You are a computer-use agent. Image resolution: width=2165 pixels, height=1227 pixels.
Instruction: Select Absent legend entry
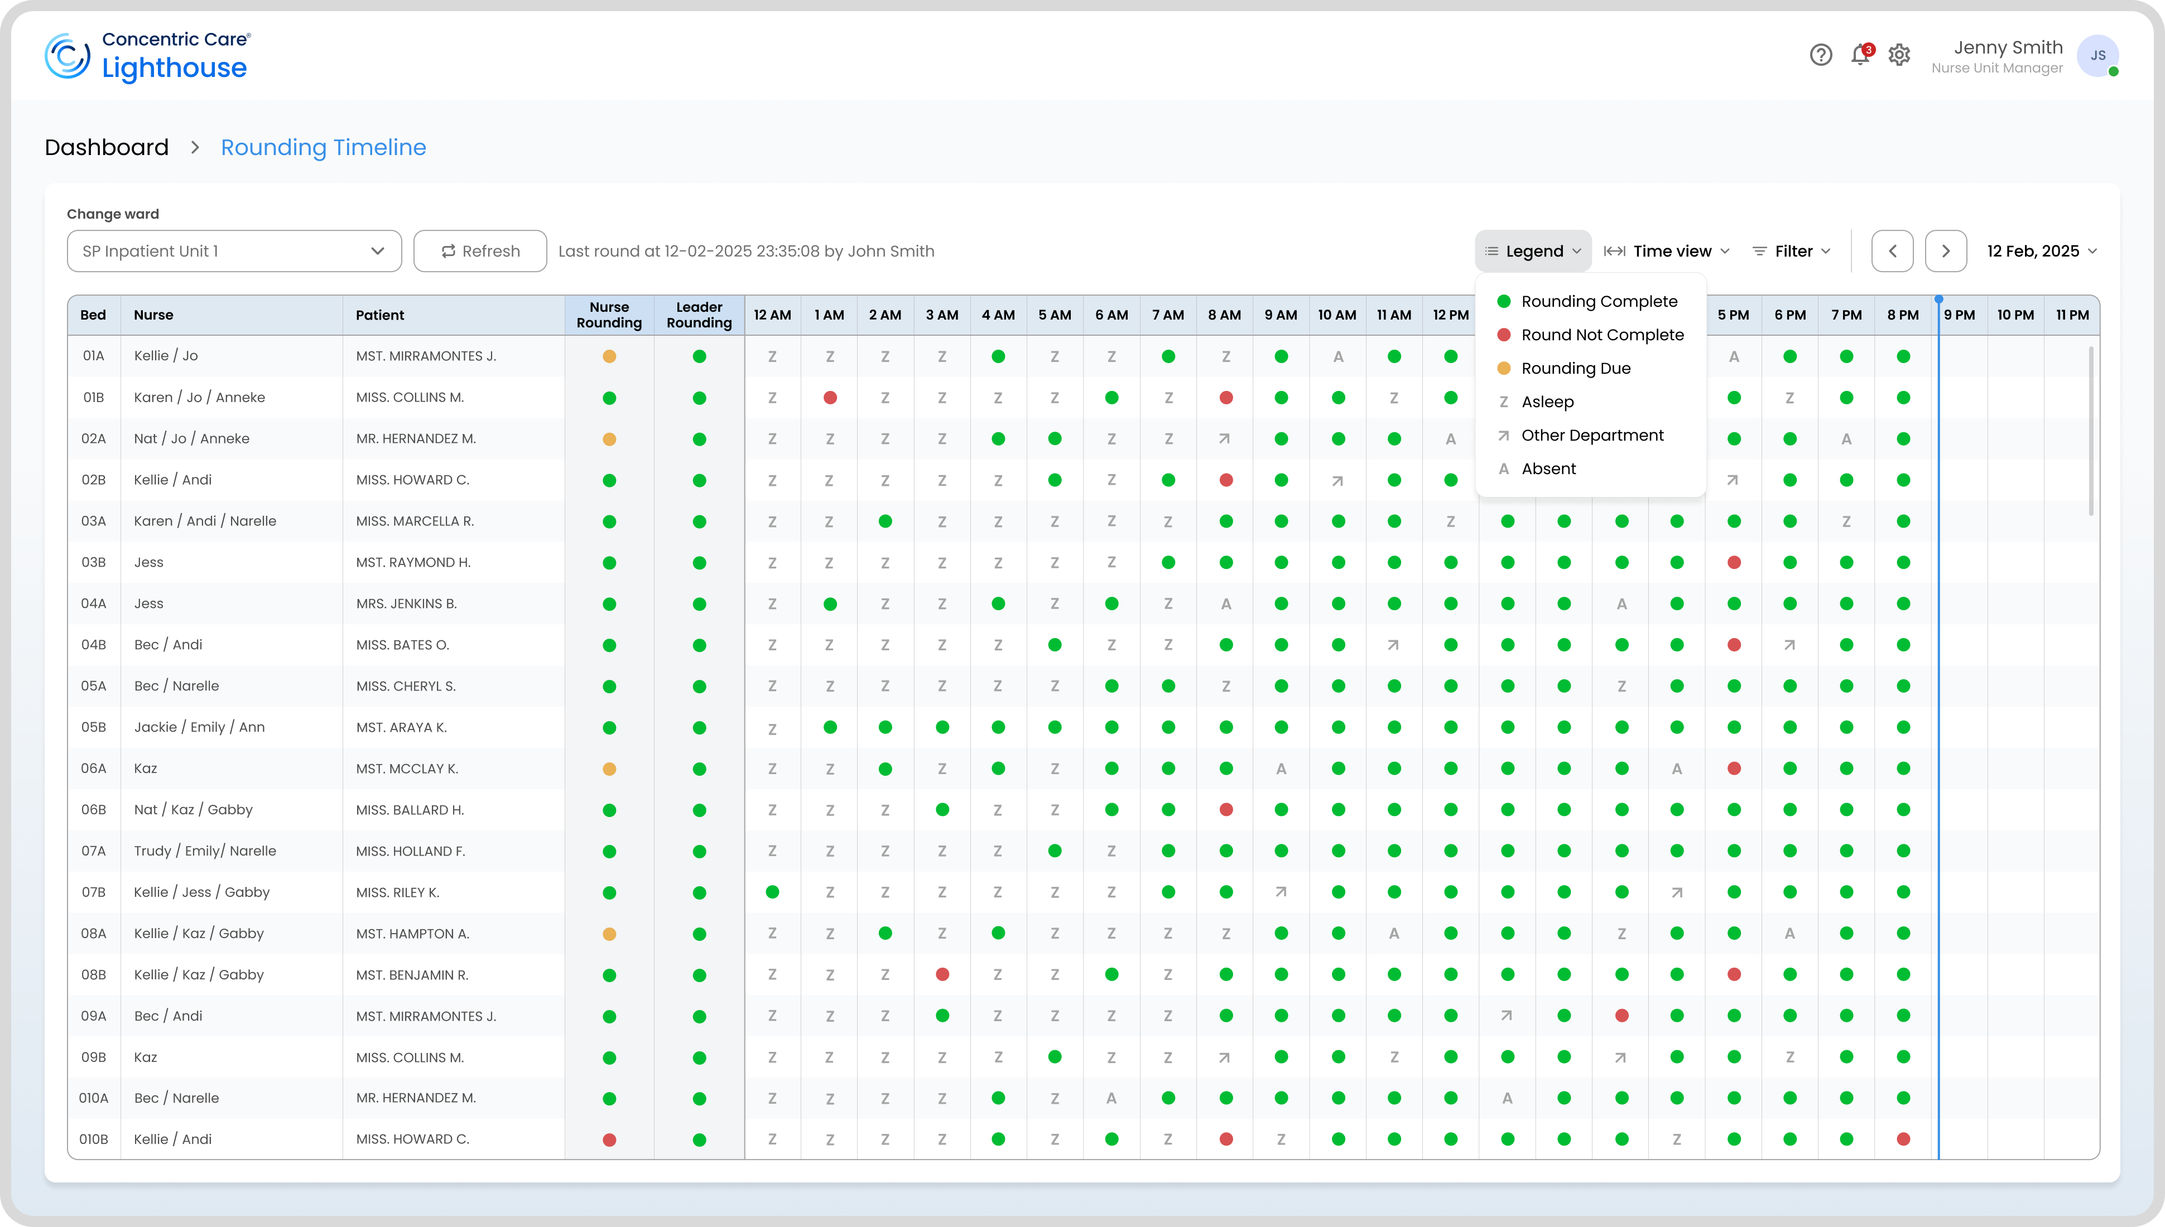1538,468
